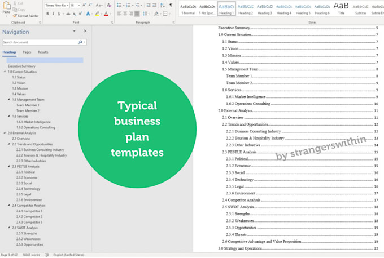Screen dimensions: 384x258
Task: Open the Navigation pane options arrow
Action: point(74,31)
